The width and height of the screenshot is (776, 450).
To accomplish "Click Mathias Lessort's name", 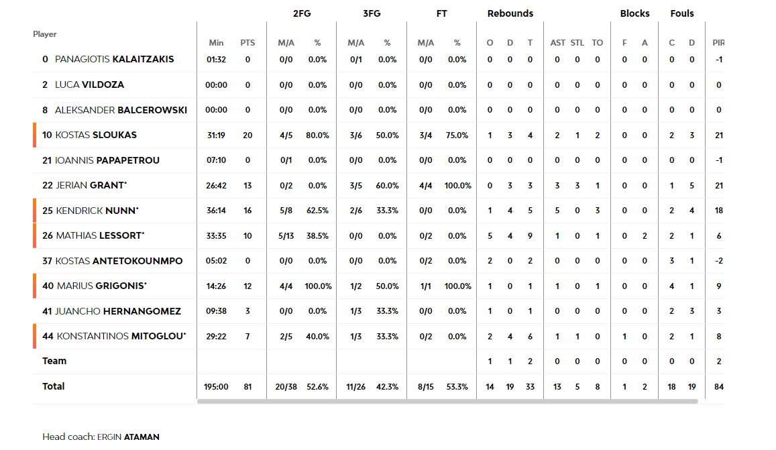I will pos(100,235).
